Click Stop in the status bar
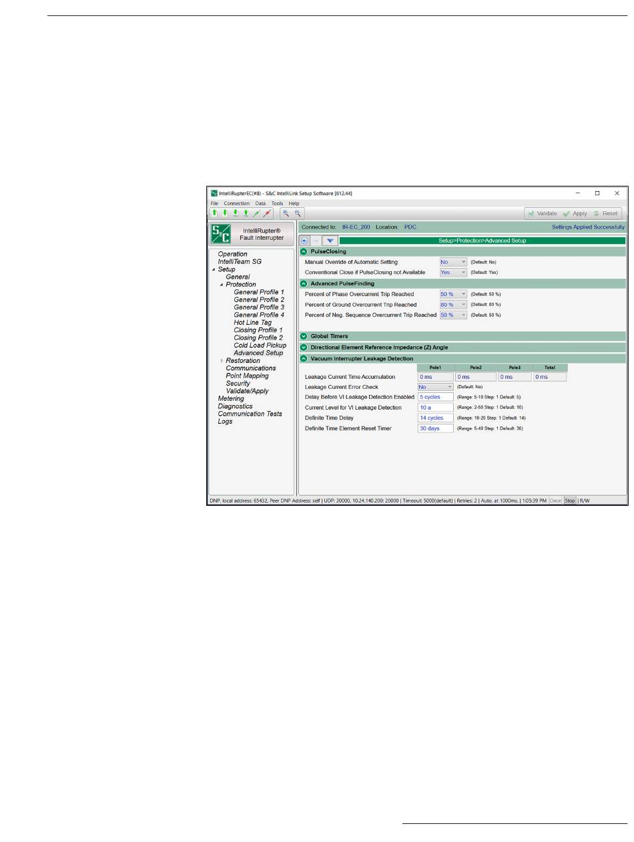634x842 pixels. click(x=570, y=500)
